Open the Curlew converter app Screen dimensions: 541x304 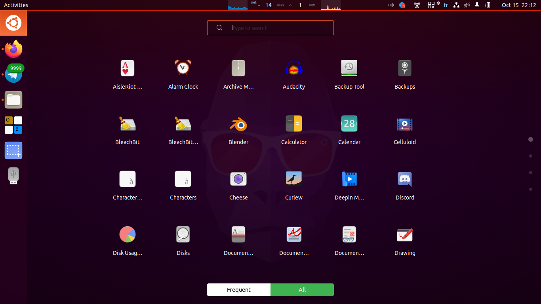(294, 185)
